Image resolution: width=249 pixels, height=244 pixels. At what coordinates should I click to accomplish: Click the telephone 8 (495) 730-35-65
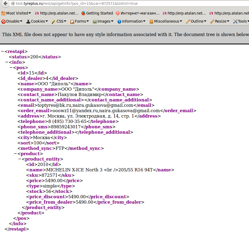[x=67, y=121]
